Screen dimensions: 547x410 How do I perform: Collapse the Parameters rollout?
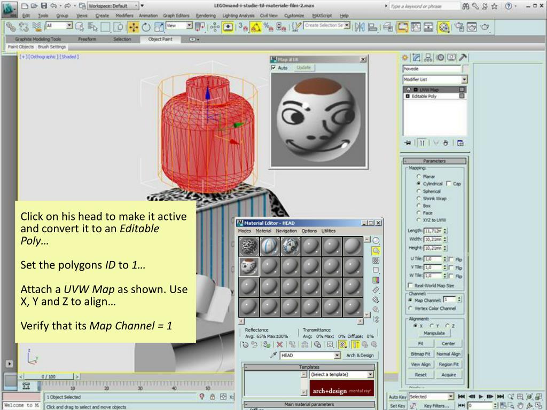434,161
